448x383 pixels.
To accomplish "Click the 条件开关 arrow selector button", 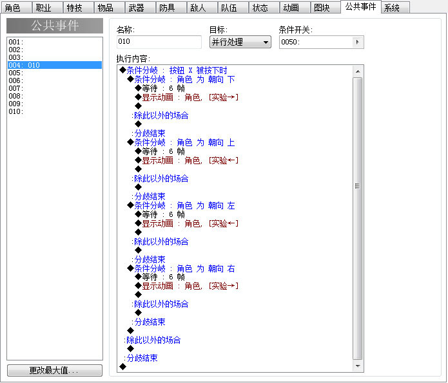I will click(x=357, y=42).
